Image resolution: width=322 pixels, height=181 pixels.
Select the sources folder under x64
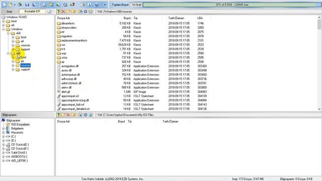click(26, 45)
